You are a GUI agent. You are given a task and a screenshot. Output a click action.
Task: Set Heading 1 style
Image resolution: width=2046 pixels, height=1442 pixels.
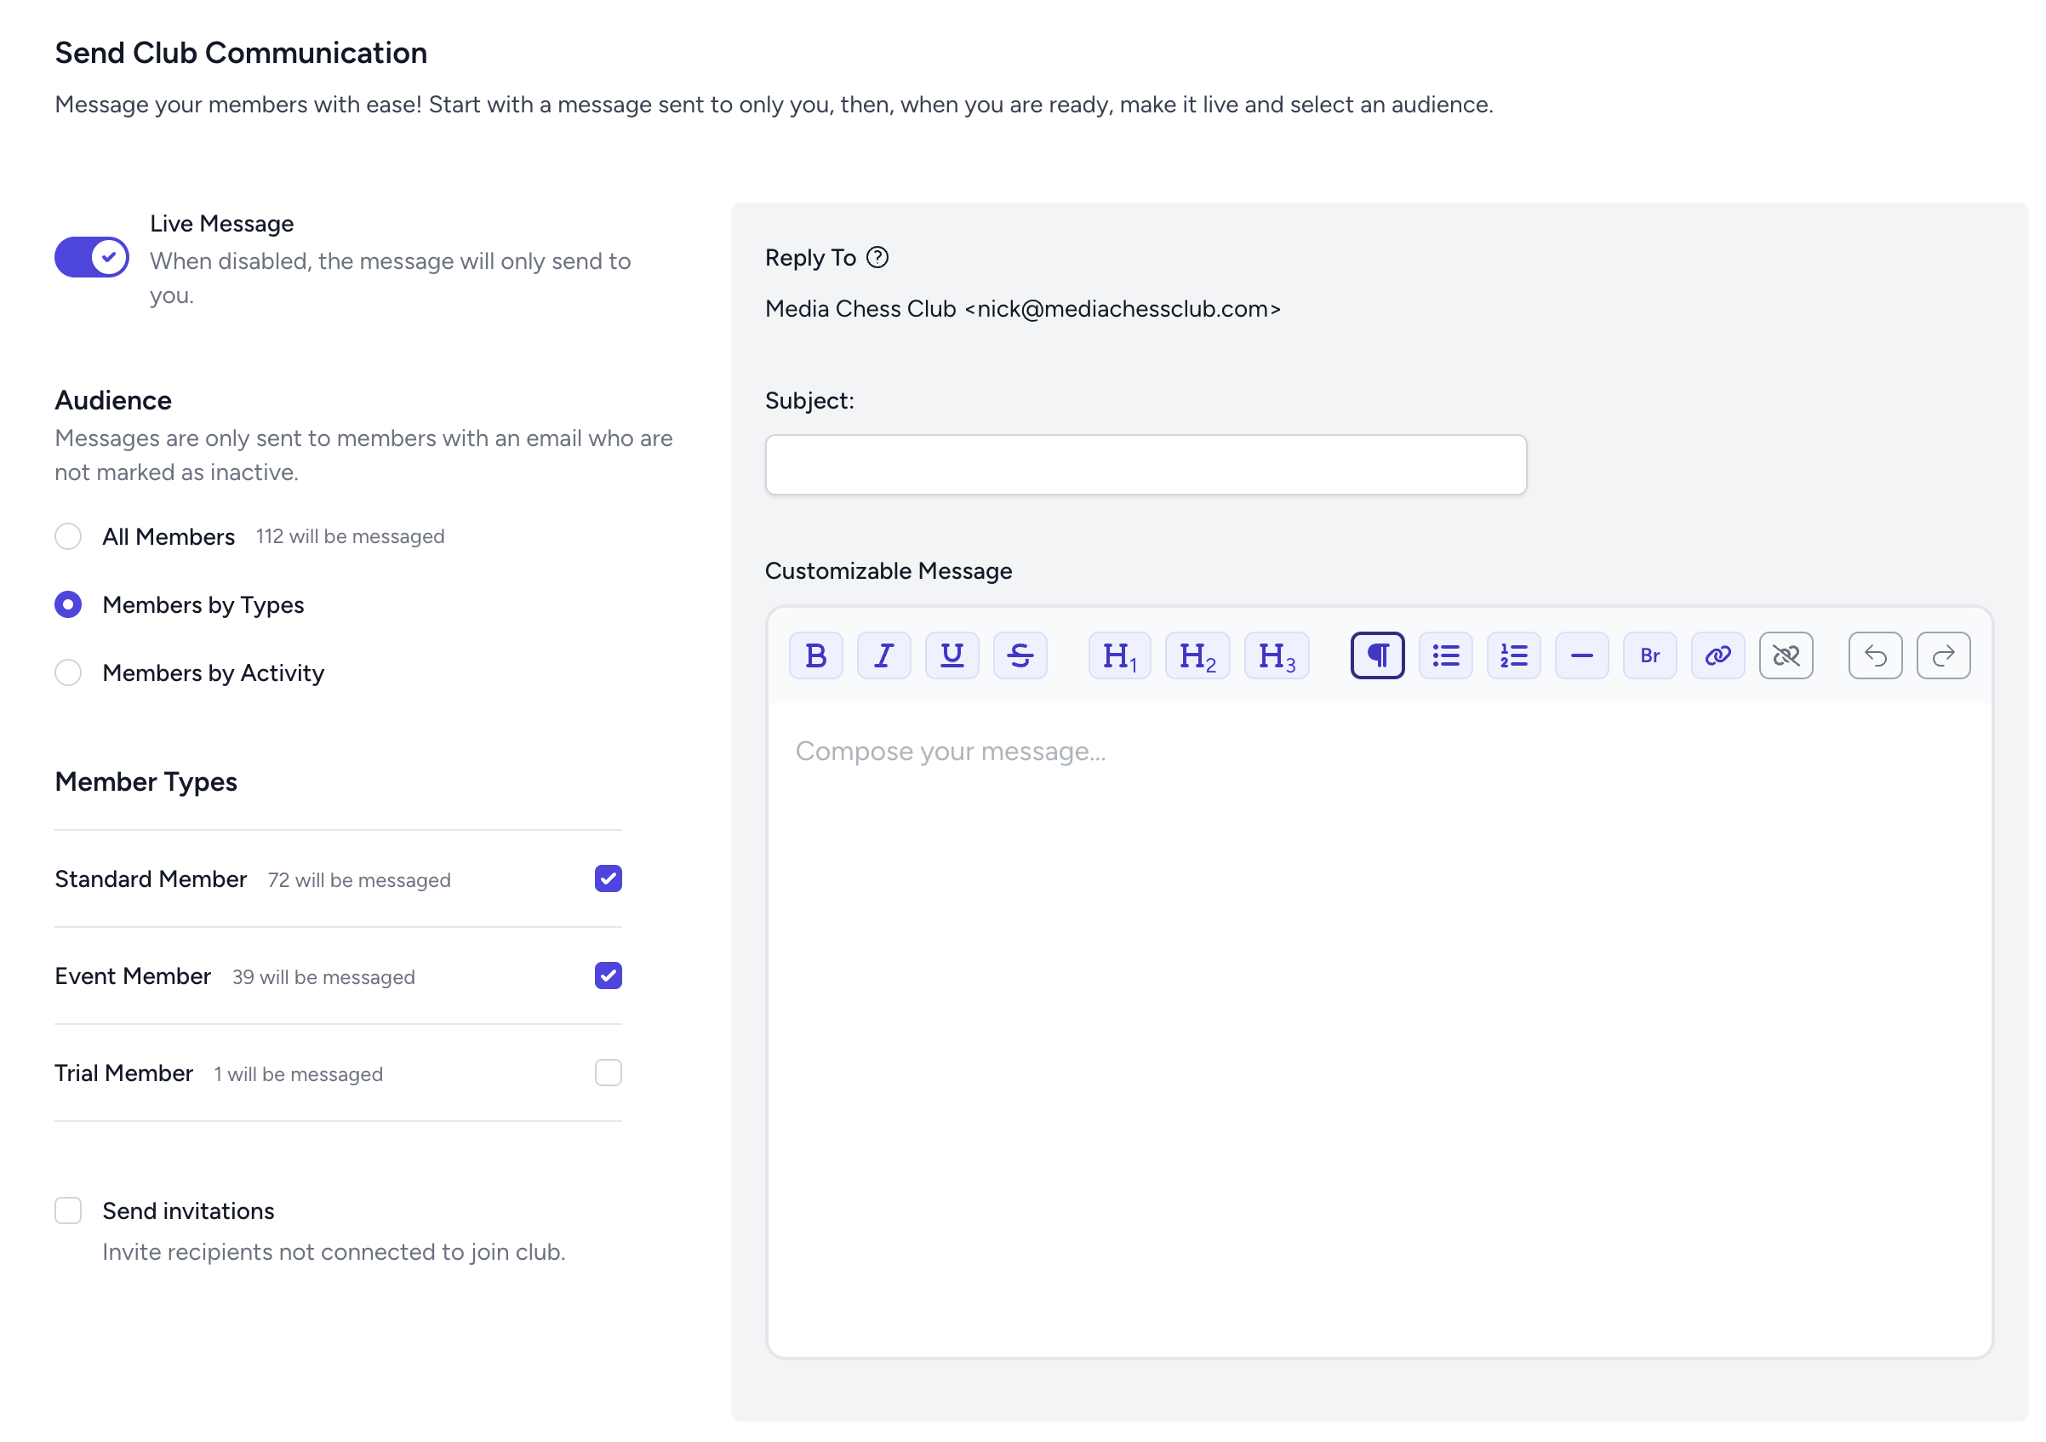tap(1119, 656)
